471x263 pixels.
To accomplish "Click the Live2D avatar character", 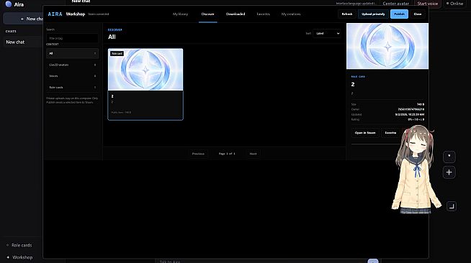I will click(x=416, y=170).
